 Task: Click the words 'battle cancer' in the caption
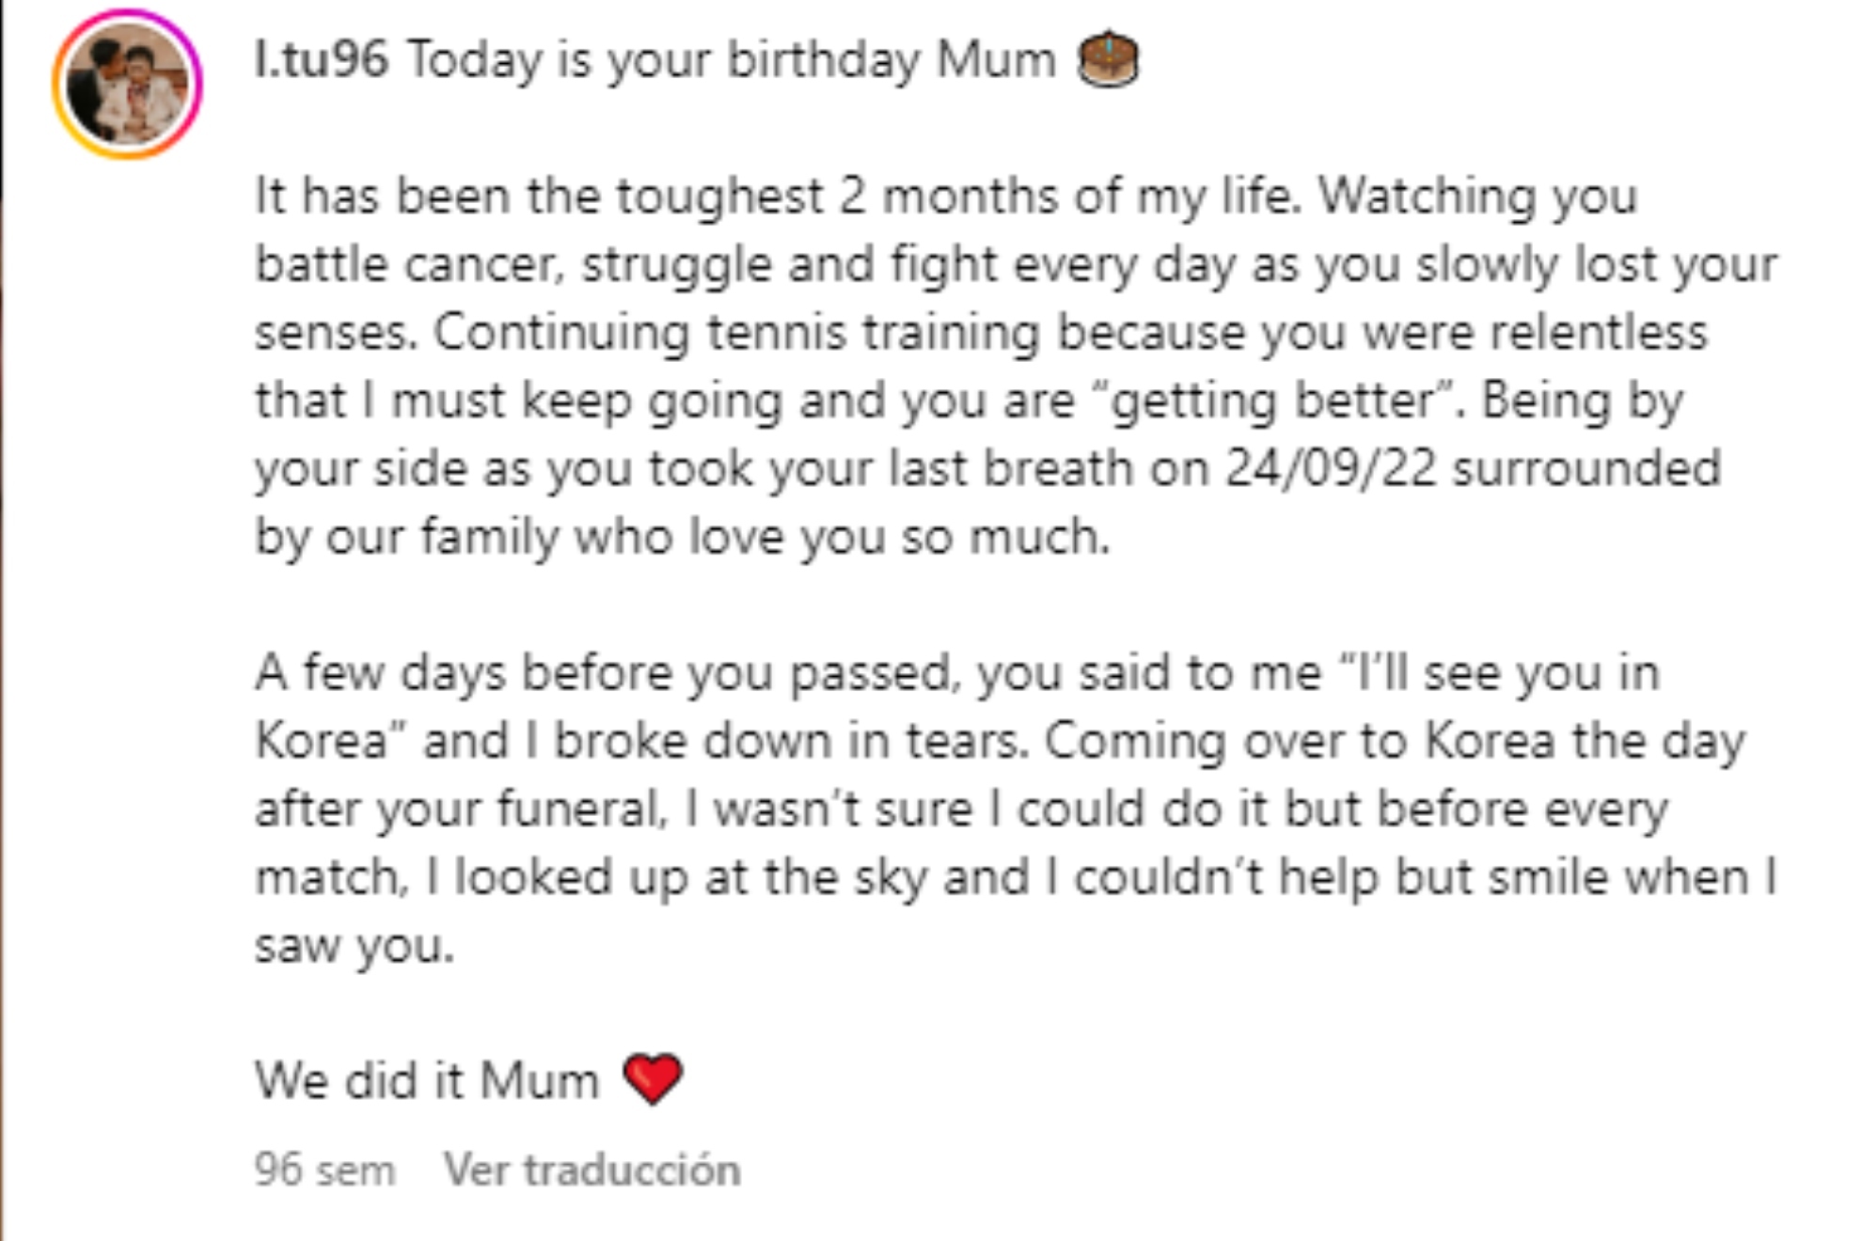[409, 264]
